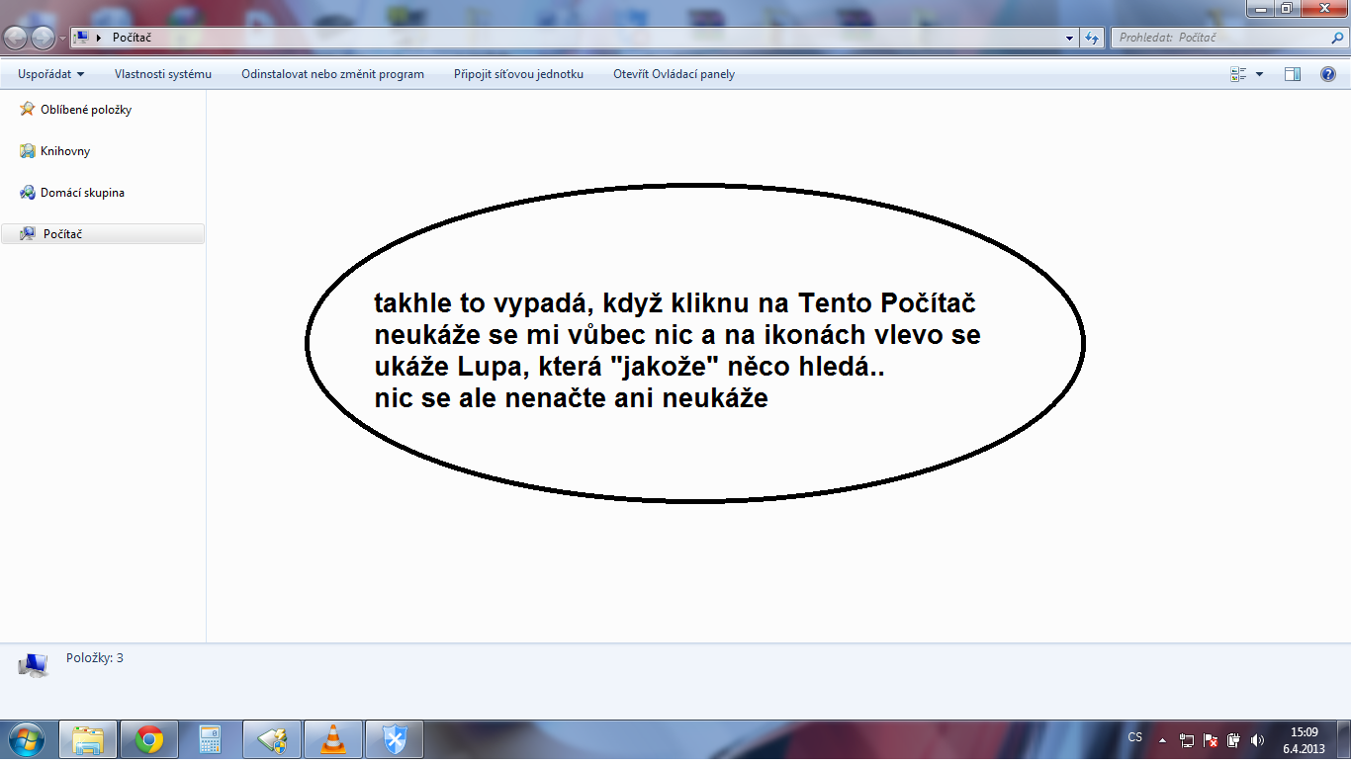The height and width of the screenshot is (765, 1351).
Task: Open Otevřít Ovládací panely
Action: tap(674, 74)
